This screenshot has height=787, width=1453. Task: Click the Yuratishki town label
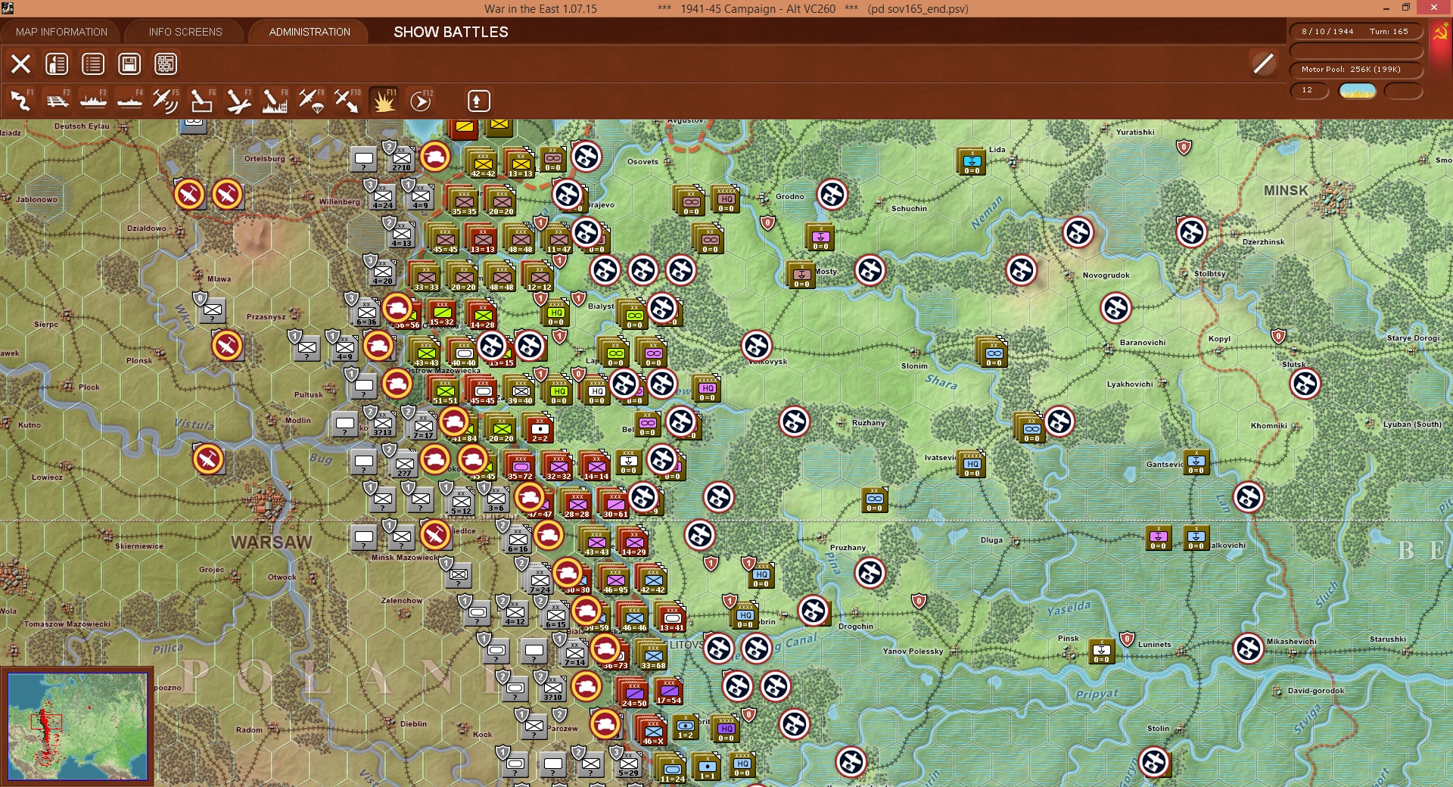[1135, 132]
